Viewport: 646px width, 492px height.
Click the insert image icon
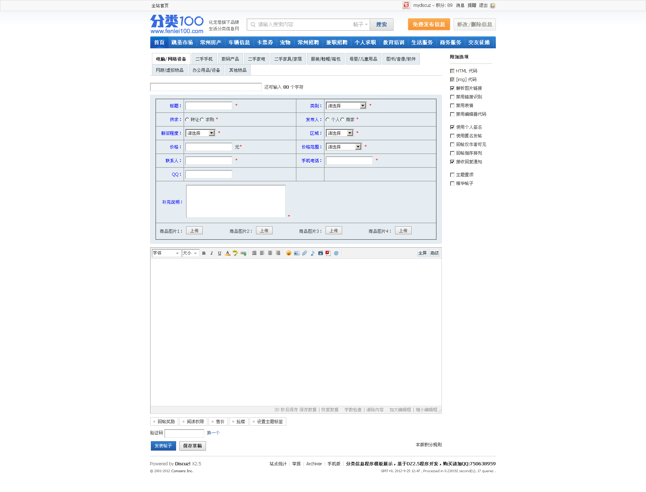297,253
